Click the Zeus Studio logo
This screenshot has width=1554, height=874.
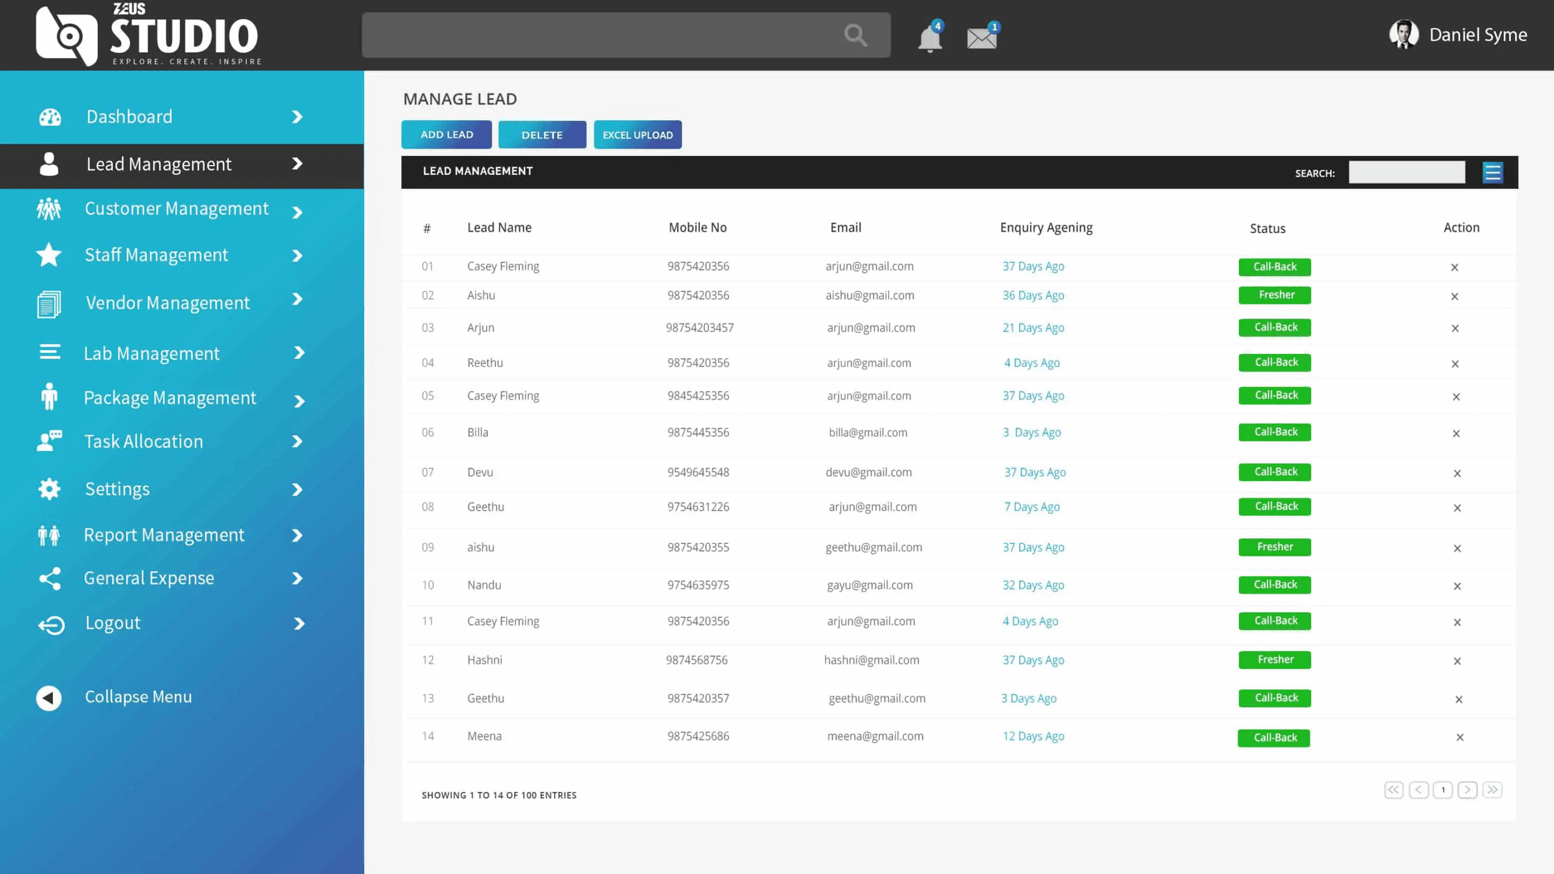coord(149,34)
